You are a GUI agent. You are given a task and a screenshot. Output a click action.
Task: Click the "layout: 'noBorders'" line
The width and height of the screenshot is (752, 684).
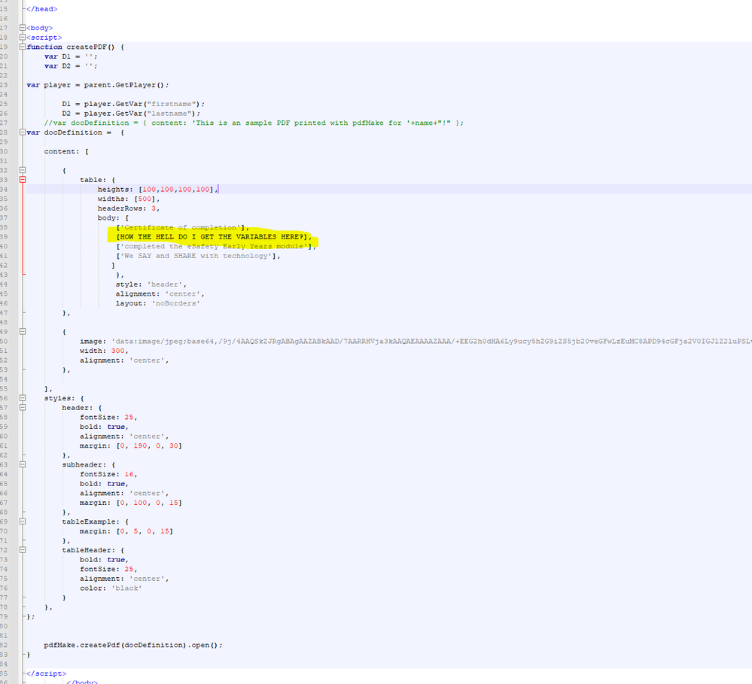158,303
